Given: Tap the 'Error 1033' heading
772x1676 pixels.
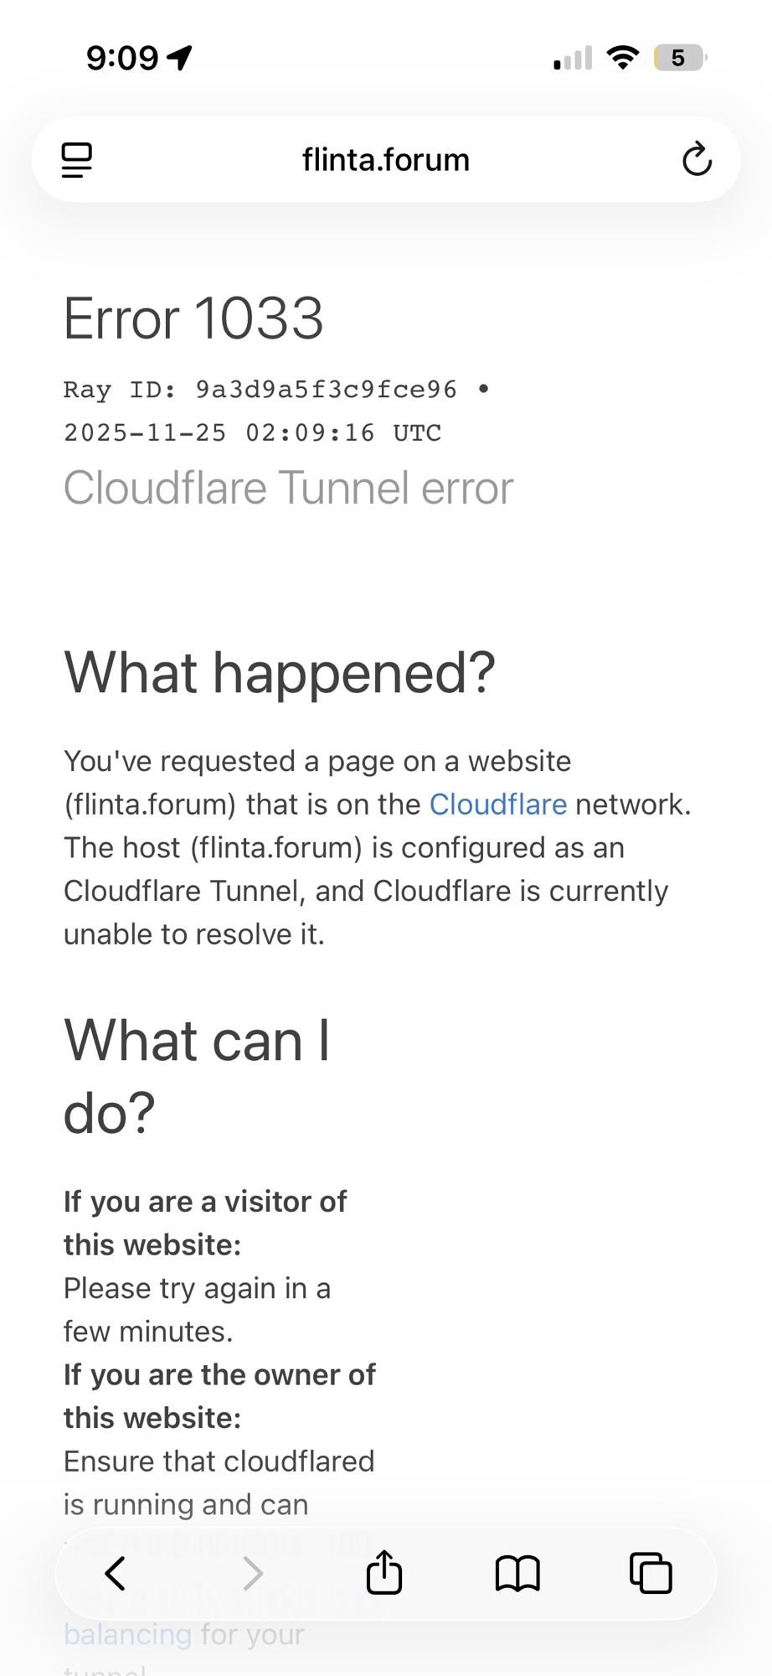Looking at the screenshot, I should [193, 318].
